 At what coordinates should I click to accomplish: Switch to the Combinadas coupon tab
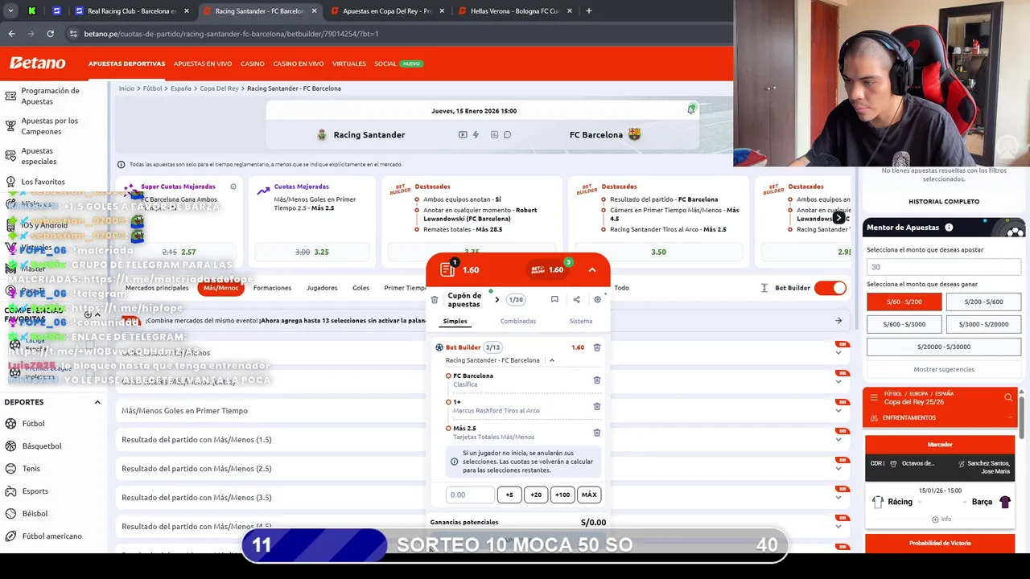coord(518,321)
